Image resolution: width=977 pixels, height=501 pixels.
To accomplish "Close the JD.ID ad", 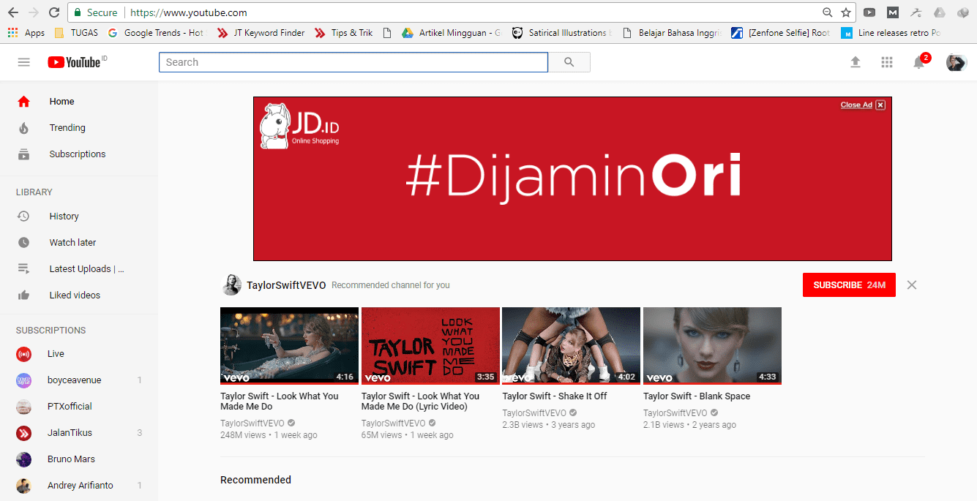I will [880, 105].
